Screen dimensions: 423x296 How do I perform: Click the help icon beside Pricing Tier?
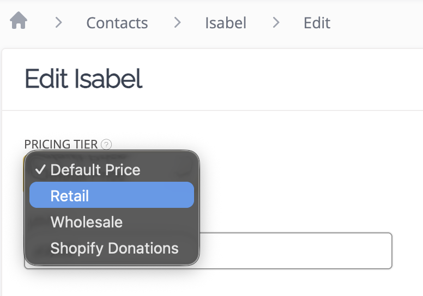(x=107, y=145)
